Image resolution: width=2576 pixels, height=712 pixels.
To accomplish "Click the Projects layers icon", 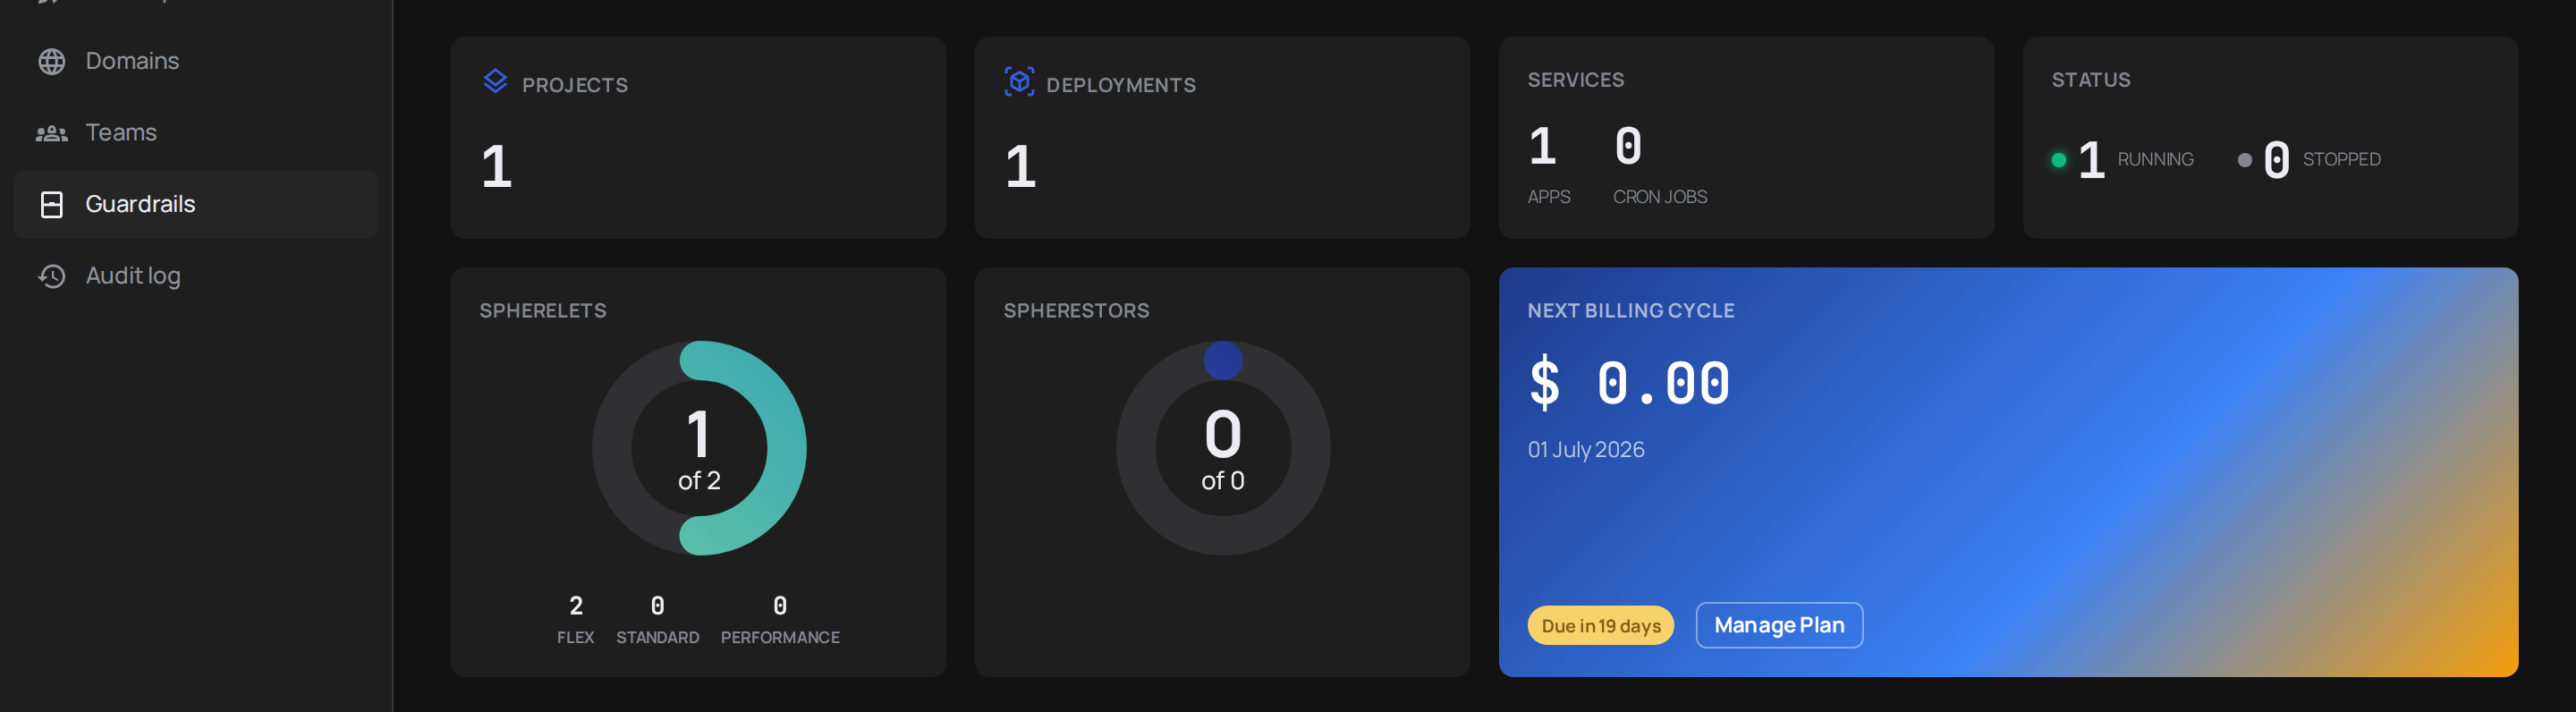I will pos(495,81).
